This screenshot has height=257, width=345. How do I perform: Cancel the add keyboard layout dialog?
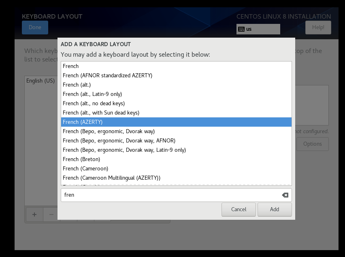239,209
